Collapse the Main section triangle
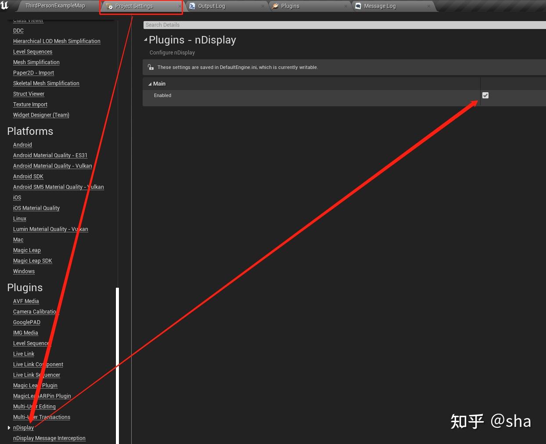Screen dimensions: 546x444 pyautogui.click(x=150, y=84)
